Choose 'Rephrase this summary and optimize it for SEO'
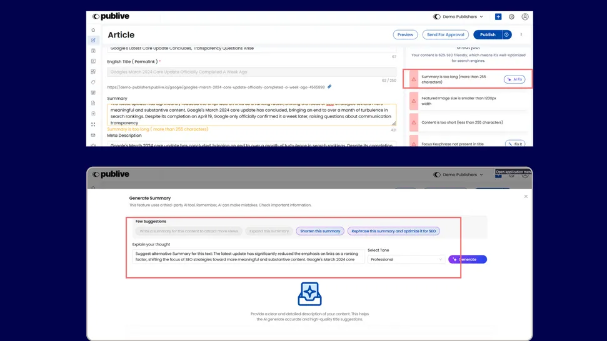This screenshot has width=607, height=341. (x=393, y=231)
